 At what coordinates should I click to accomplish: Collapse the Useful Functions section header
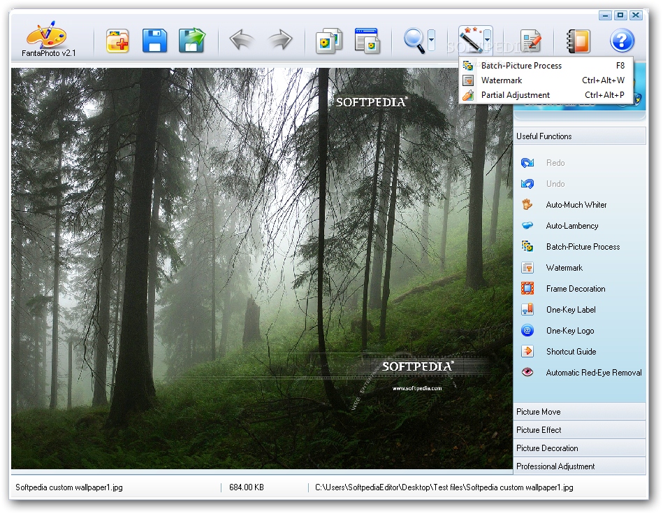[579, 136]
